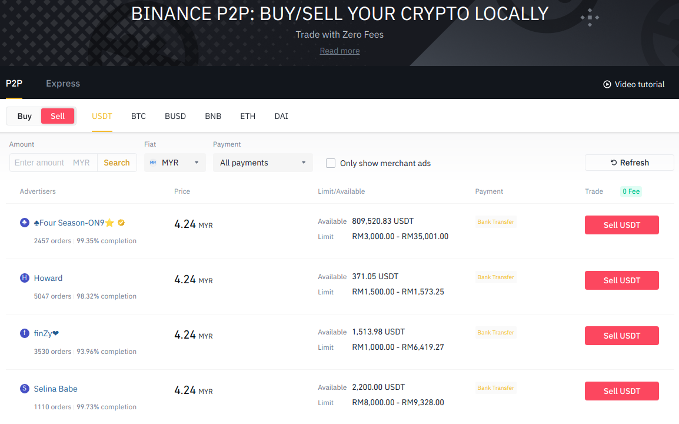Select the BTC crypto tab
Screen dimensions: 679x424
(139, 116)
